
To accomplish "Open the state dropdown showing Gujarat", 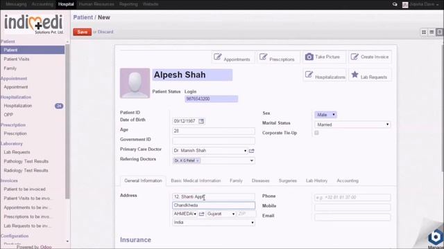I will (221, 214).
